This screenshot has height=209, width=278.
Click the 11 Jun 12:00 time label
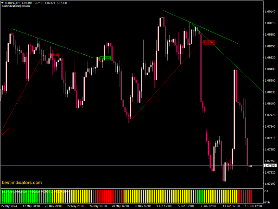231,206
